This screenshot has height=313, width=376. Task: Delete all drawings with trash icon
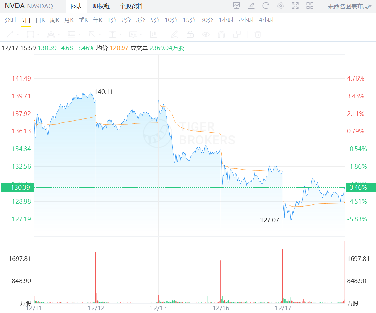point(258,34)
